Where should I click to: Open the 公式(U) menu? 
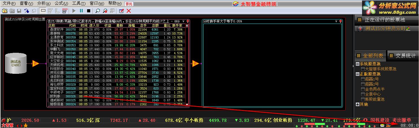[61, 4]
